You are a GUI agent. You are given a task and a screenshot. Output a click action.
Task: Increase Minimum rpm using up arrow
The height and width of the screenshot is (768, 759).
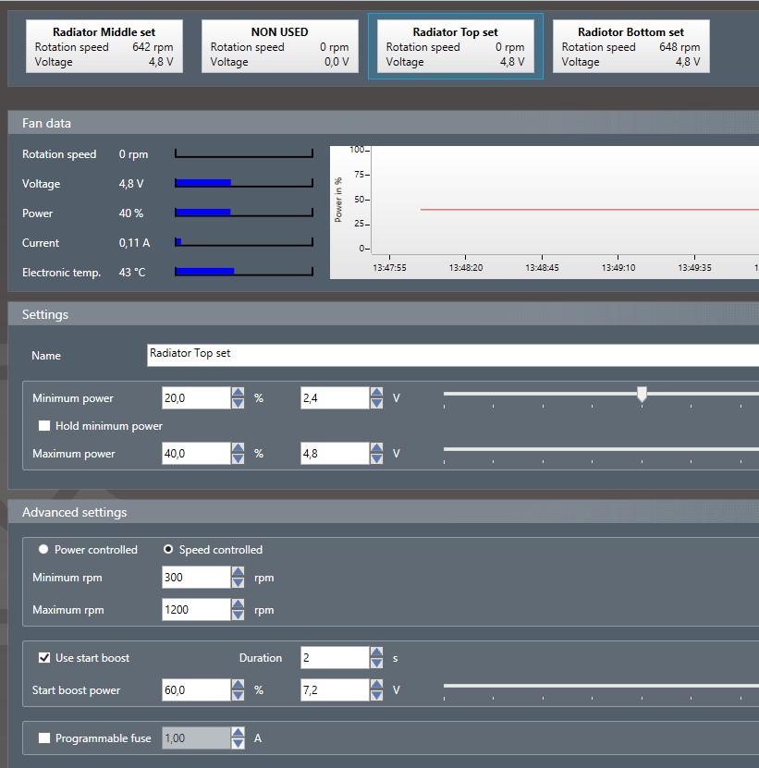[x=238, y=572]
